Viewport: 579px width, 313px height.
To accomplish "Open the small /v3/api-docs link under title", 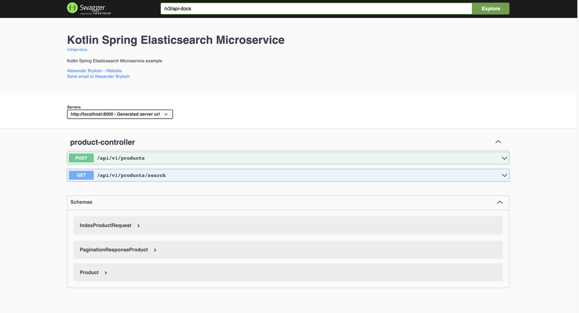I will [x=77, y=50].
